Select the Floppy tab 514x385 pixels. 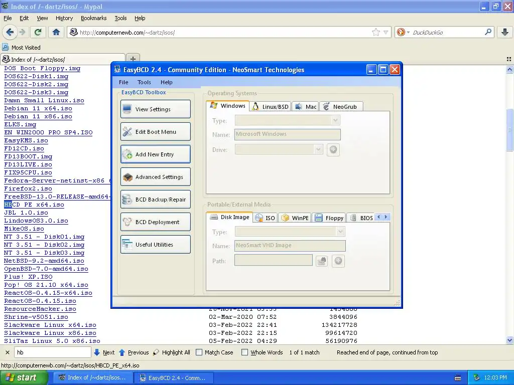coord(329,218)
